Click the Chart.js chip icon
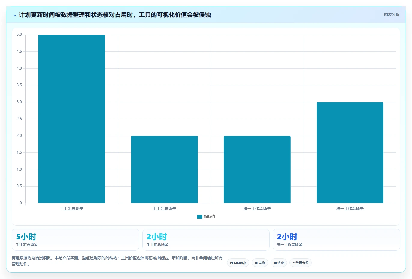The width and height of the screenshot is (412, 279). click(232, 263)
